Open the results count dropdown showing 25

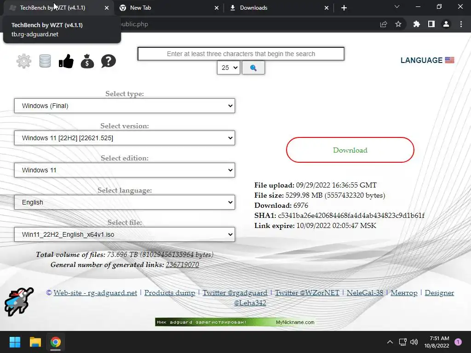click(x=229, y=68)
